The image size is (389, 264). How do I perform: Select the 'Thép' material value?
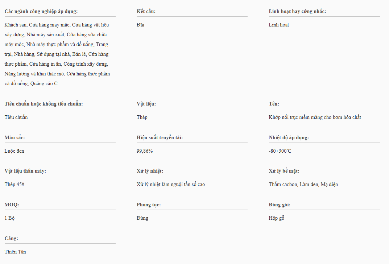(142, 117)
